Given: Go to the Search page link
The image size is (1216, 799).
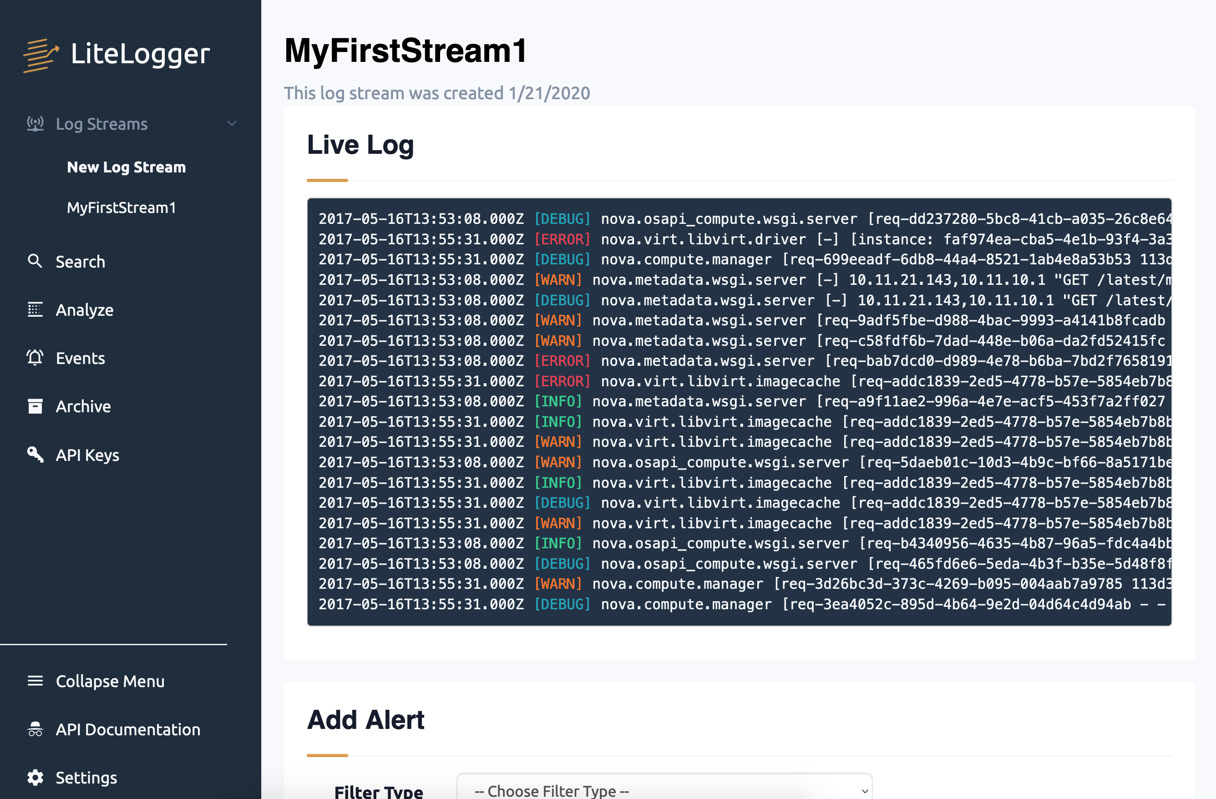Looking at the screenshot, I should coord(80,262).
